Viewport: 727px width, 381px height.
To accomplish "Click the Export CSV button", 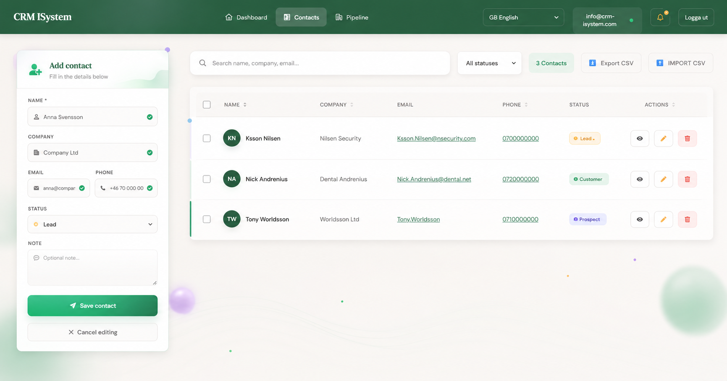I will point(611,63).
